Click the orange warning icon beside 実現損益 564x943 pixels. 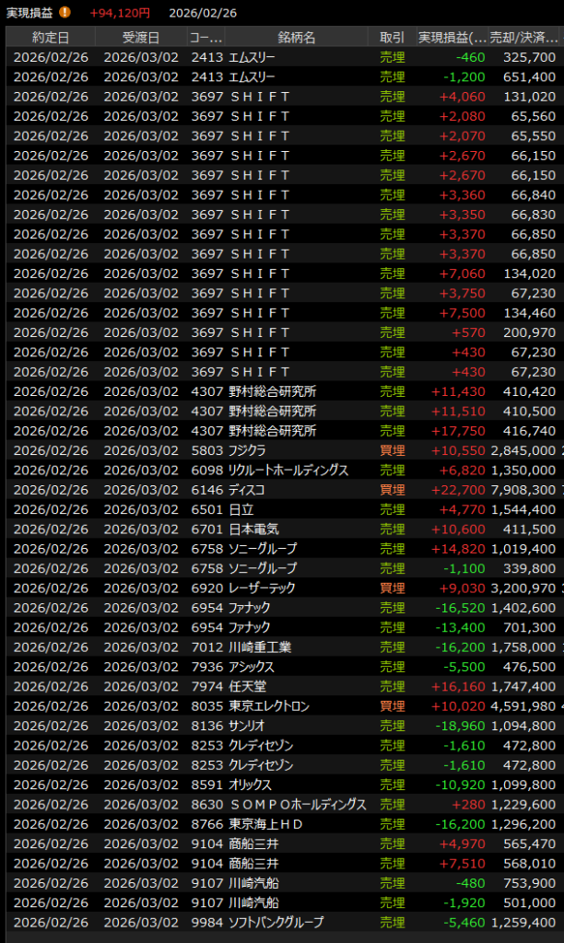coord(65,13)
